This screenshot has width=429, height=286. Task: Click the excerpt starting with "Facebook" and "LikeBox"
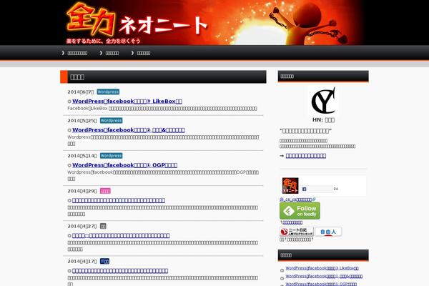162,109
